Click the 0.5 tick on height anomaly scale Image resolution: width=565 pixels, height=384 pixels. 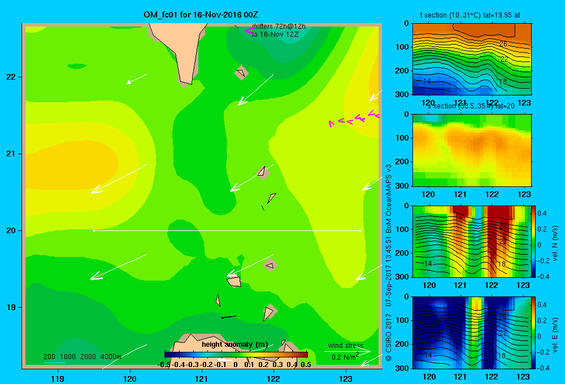pyautogui.click(x=306, y=365)
